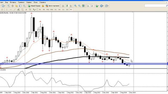Open the arrows objects dropdown

pos(34,10)
